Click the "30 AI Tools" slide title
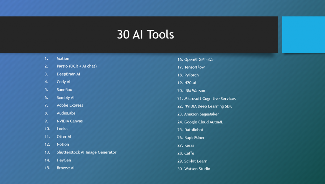The width and height of the screenshot is (325, 184). [x=145, y=35]
